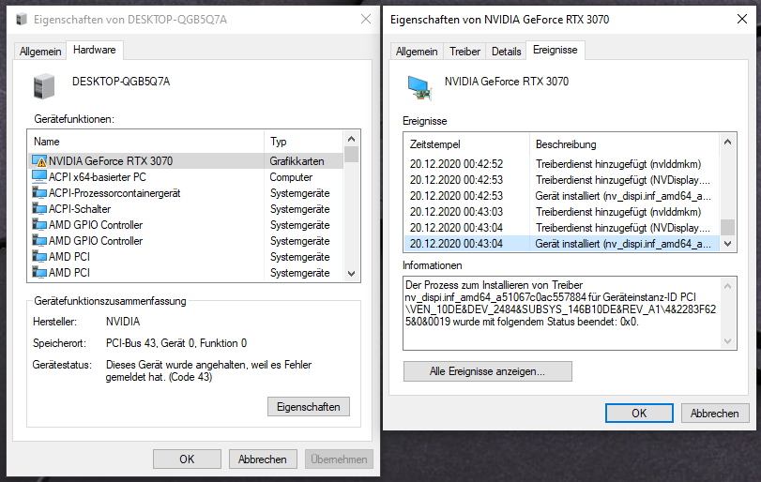Screen dimensions: 761x482
Task: Click Alle Ereignisse anzeigen button
Action: pyautogui.click(x=487, y=371)
